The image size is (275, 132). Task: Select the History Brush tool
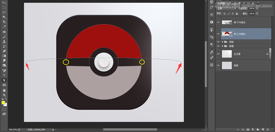(x=4, y=46)
